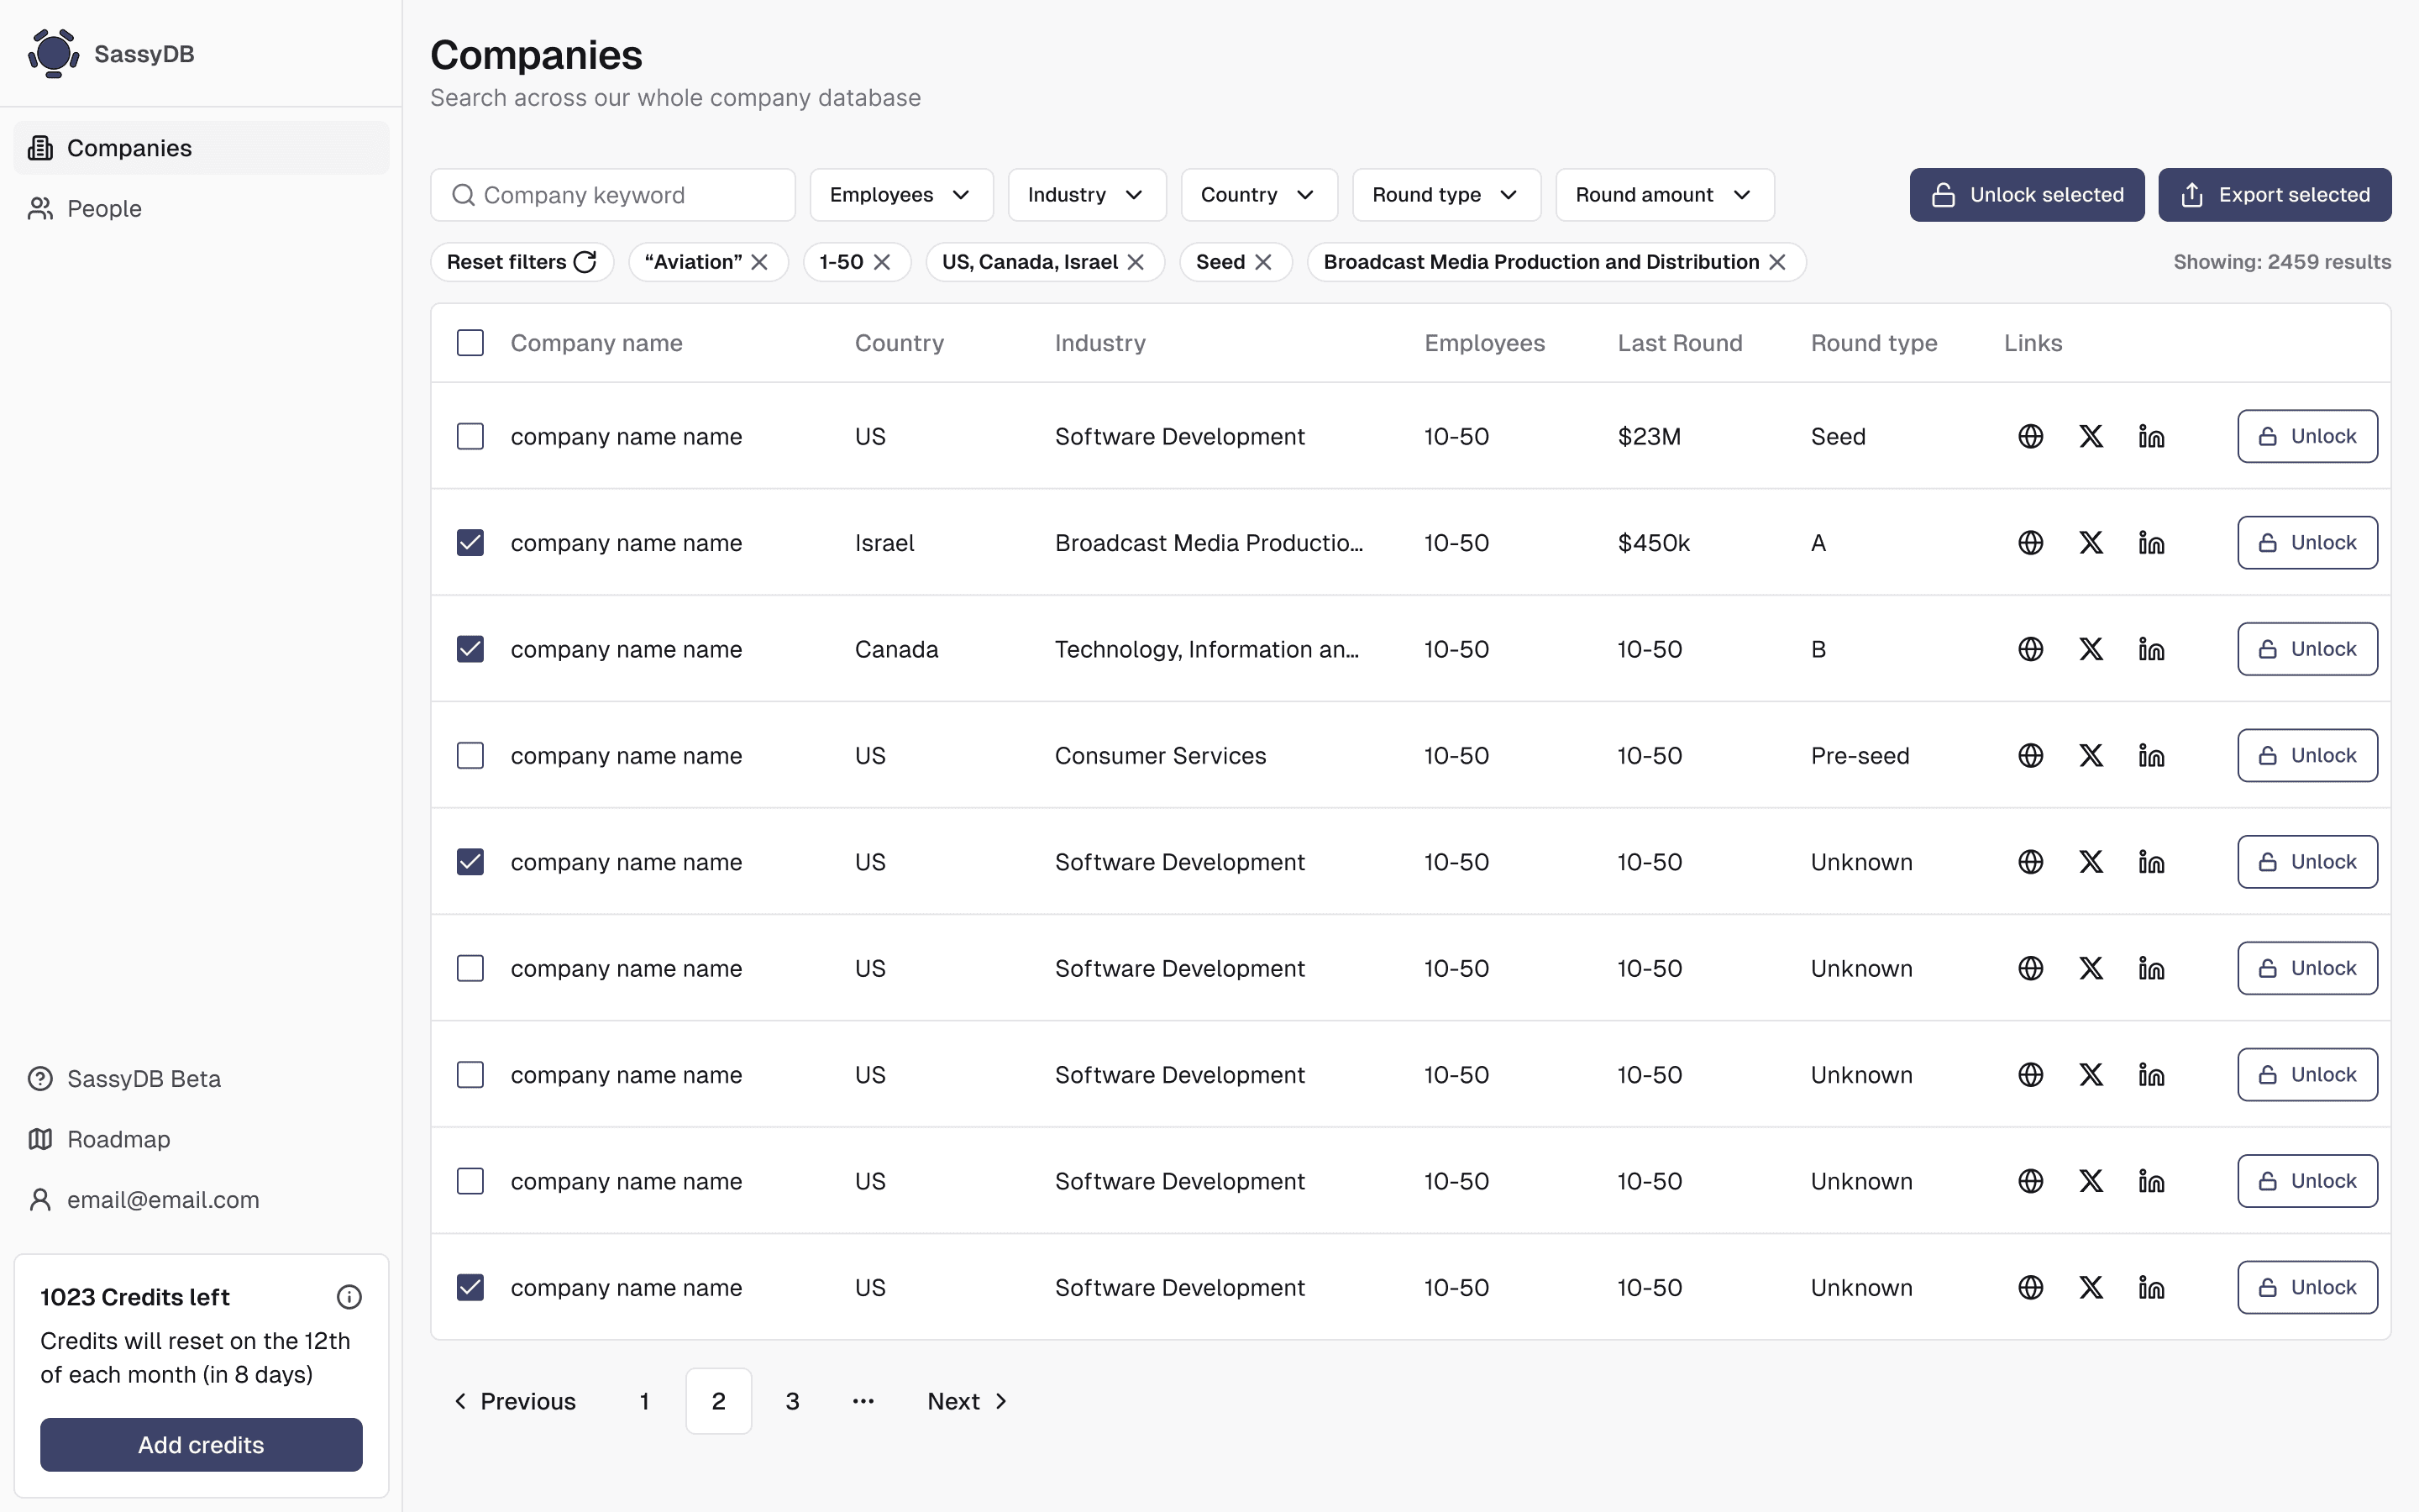Viewport: 2419px width, 1512px height.
Task: Expand the Country filter dropdown
Action: coord(1258,195)
